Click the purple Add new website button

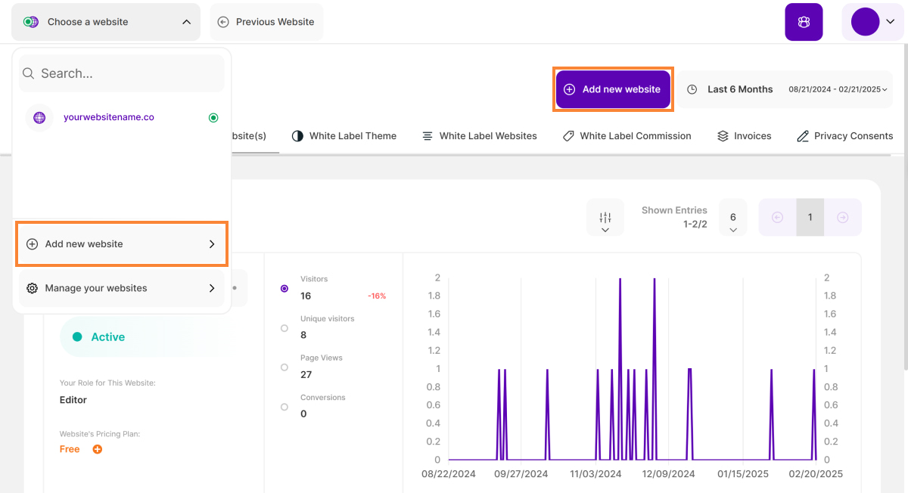(x=613, y=89)
